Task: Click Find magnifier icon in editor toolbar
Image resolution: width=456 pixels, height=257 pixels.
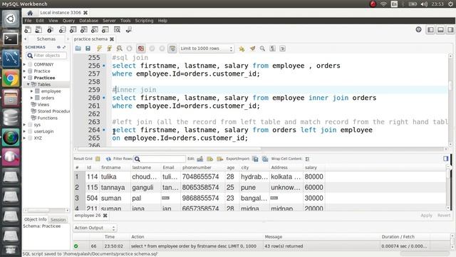Action: point(262,49)
